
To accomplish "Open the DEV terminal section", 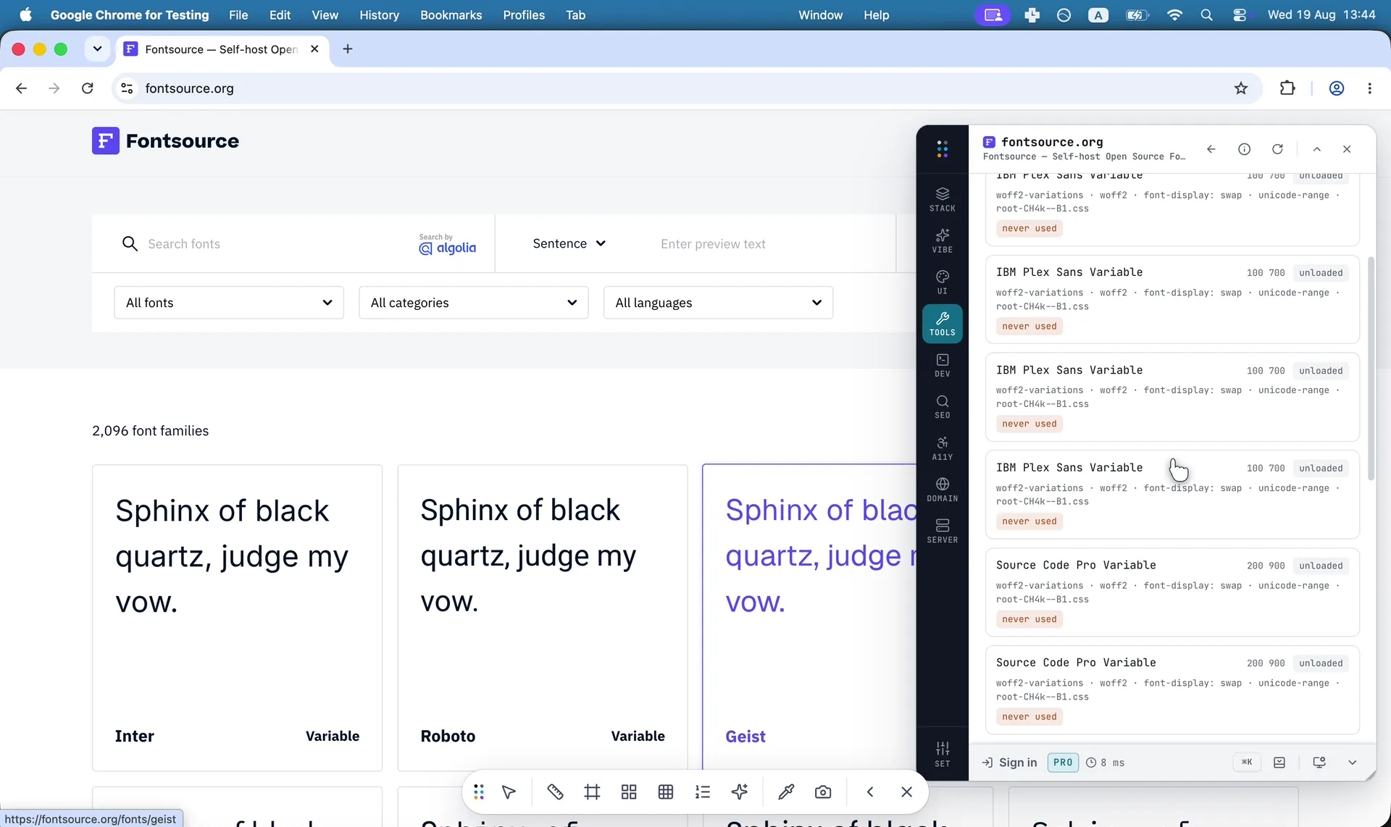I will (942, 364).
